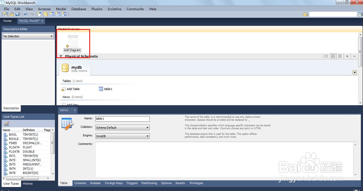Open the Edit menu
This screenshot has height=191, width=363.
pyautogui.click(x=17, y=9)
